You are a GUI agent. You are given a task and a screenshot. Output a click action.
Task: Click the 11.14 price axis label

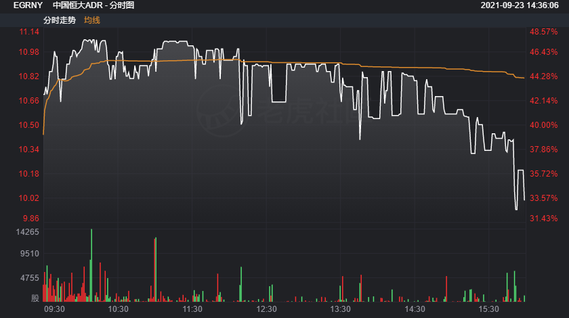click(x=29, y=32)
